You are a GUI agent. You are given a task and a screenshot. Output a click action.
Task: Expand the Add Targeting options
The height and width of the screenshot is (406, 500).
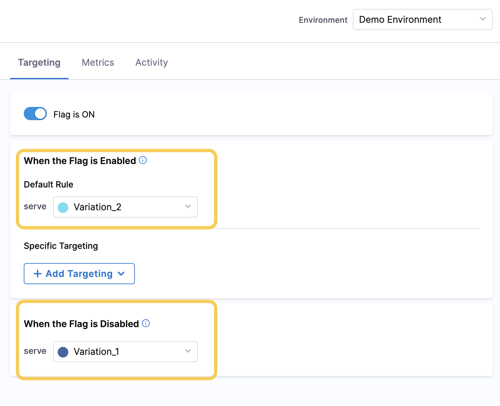tap(79, 274)
